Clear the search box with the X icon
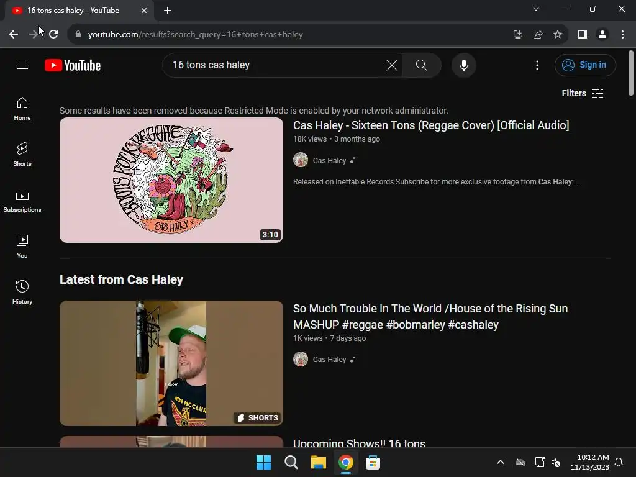Viewport: 636px width, 477px height. point(392,65)
